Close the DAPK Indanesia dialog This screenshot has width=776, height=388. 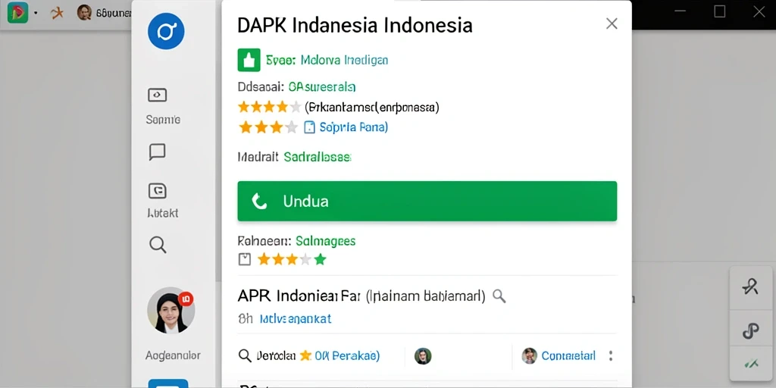612,23
